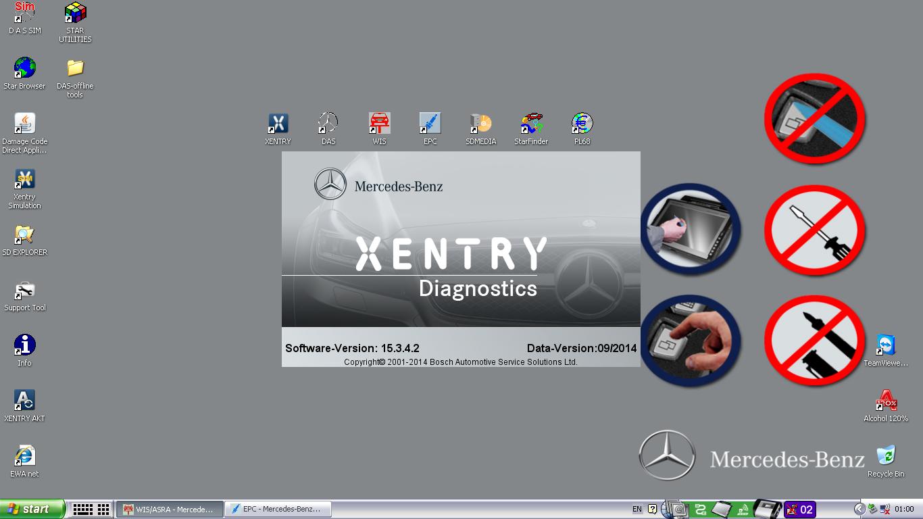
Task: Switch to the EPC Mercedes-Benz window
Action: click(278, 509)
